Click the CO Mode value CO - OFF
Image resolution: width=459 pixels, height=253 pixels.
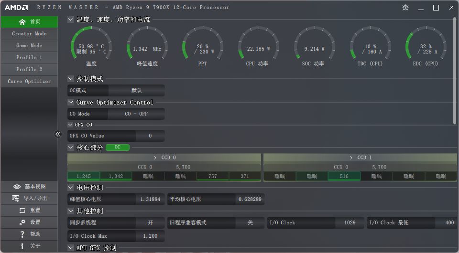click(x=136, y=114)
